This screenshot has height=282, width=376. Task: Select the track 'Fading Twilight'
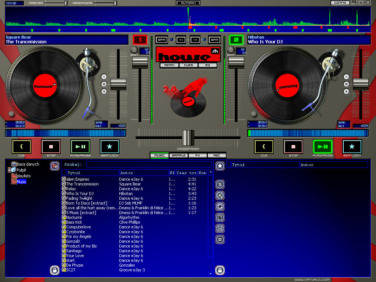[x=79, y=198]
